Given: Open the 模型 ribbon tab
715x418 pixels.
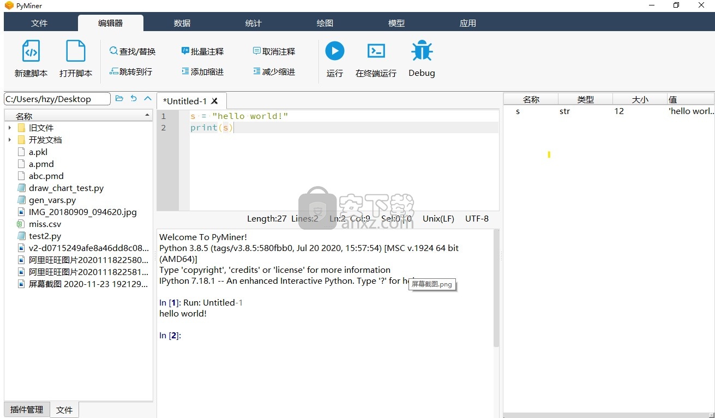Looking at the screenshot, I should click(x=396, y=23).
